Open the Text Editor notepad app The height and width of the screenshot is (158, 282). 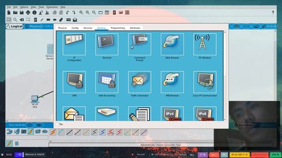click(x=140, y=114)
